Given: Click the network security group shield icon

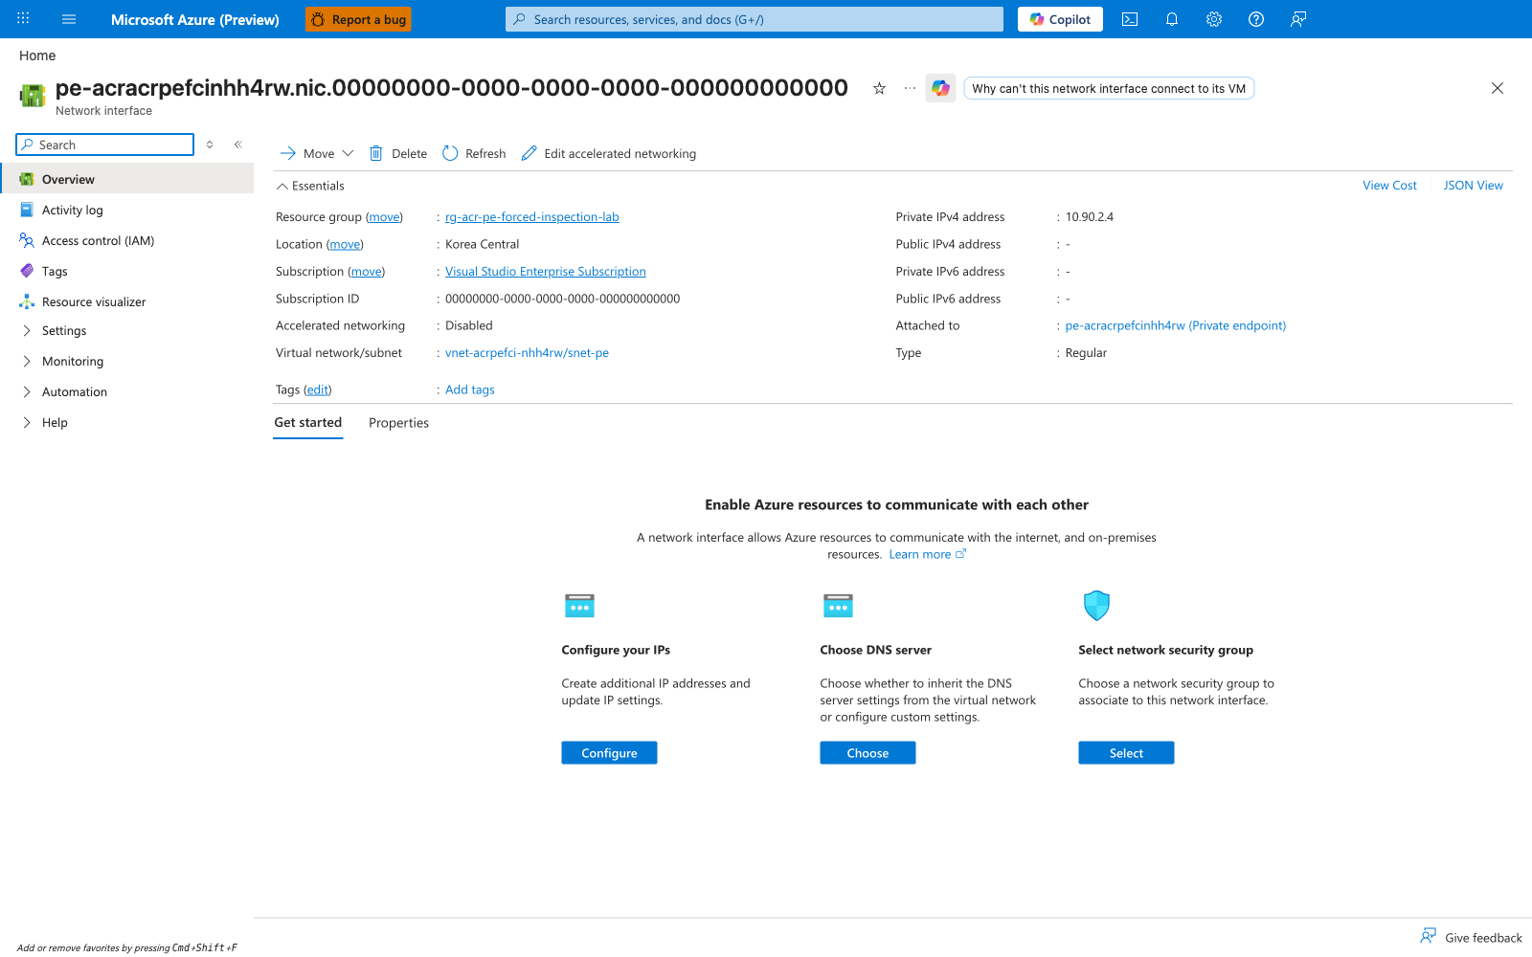Looking at the screenshot, I should (x=1096, y=606).
